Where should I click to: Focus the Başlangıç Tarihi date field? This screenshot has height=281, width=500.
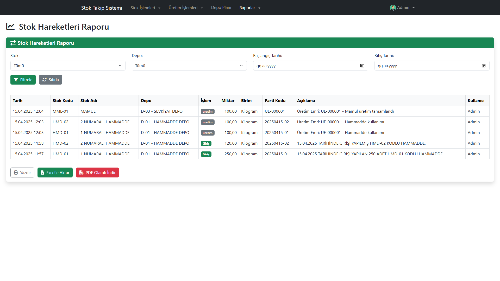[x=311, y=66]
